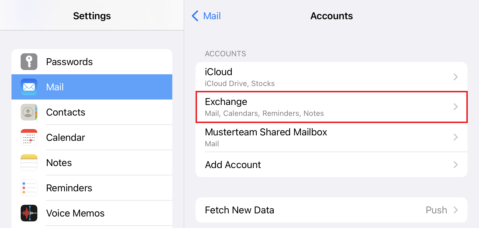Click the Passwords key icon
The height and width of the screenshot is (228, 479).
(29, 62)
